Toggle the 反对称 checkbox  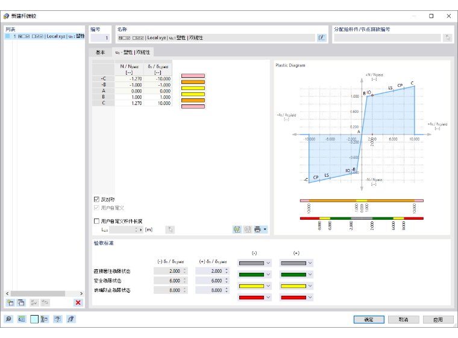coord(96,199)
